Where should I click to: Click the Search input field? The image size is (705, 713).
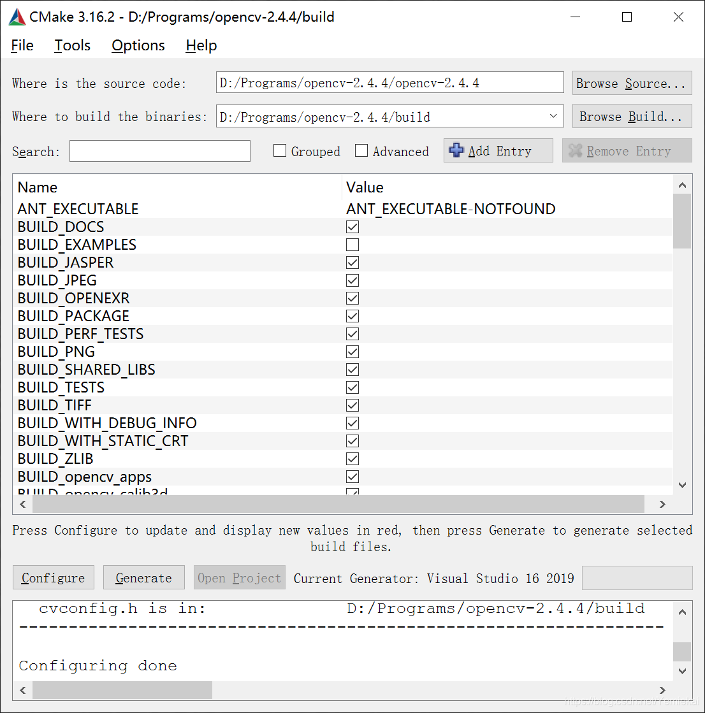tap(159, 151)
